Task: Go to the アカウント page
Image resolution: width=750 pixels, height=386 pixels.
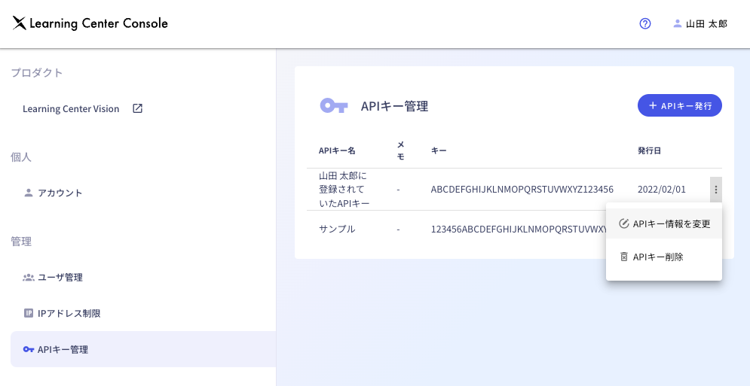Action: (60, 193)
